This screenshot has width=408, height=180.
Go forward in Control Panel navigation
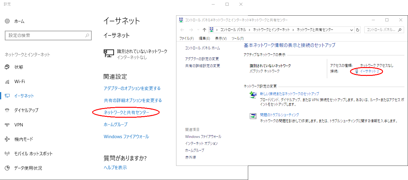tap(191, 30)
